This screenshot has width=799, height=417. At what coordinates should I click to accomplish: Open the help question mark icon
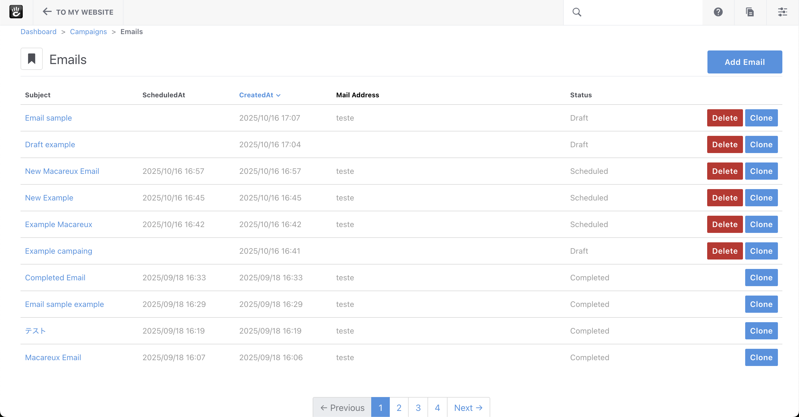pos(718,12)
